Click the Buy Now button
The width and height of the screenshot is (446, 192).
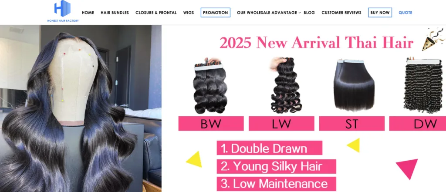click(x=380, y=13)
